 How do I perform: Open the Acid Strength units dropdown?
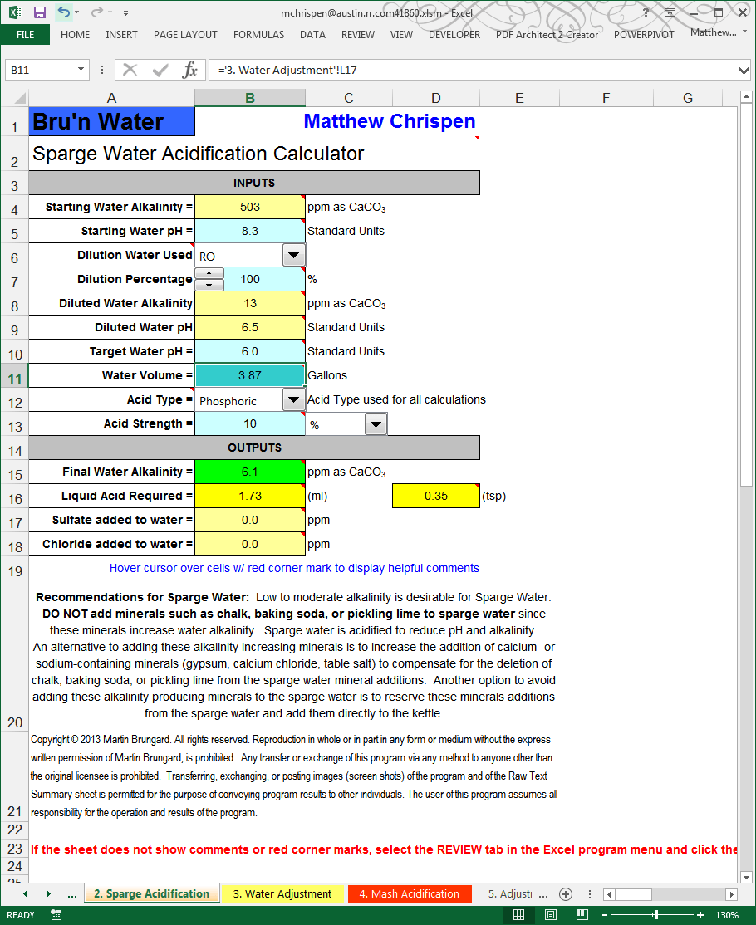[376, 423]
